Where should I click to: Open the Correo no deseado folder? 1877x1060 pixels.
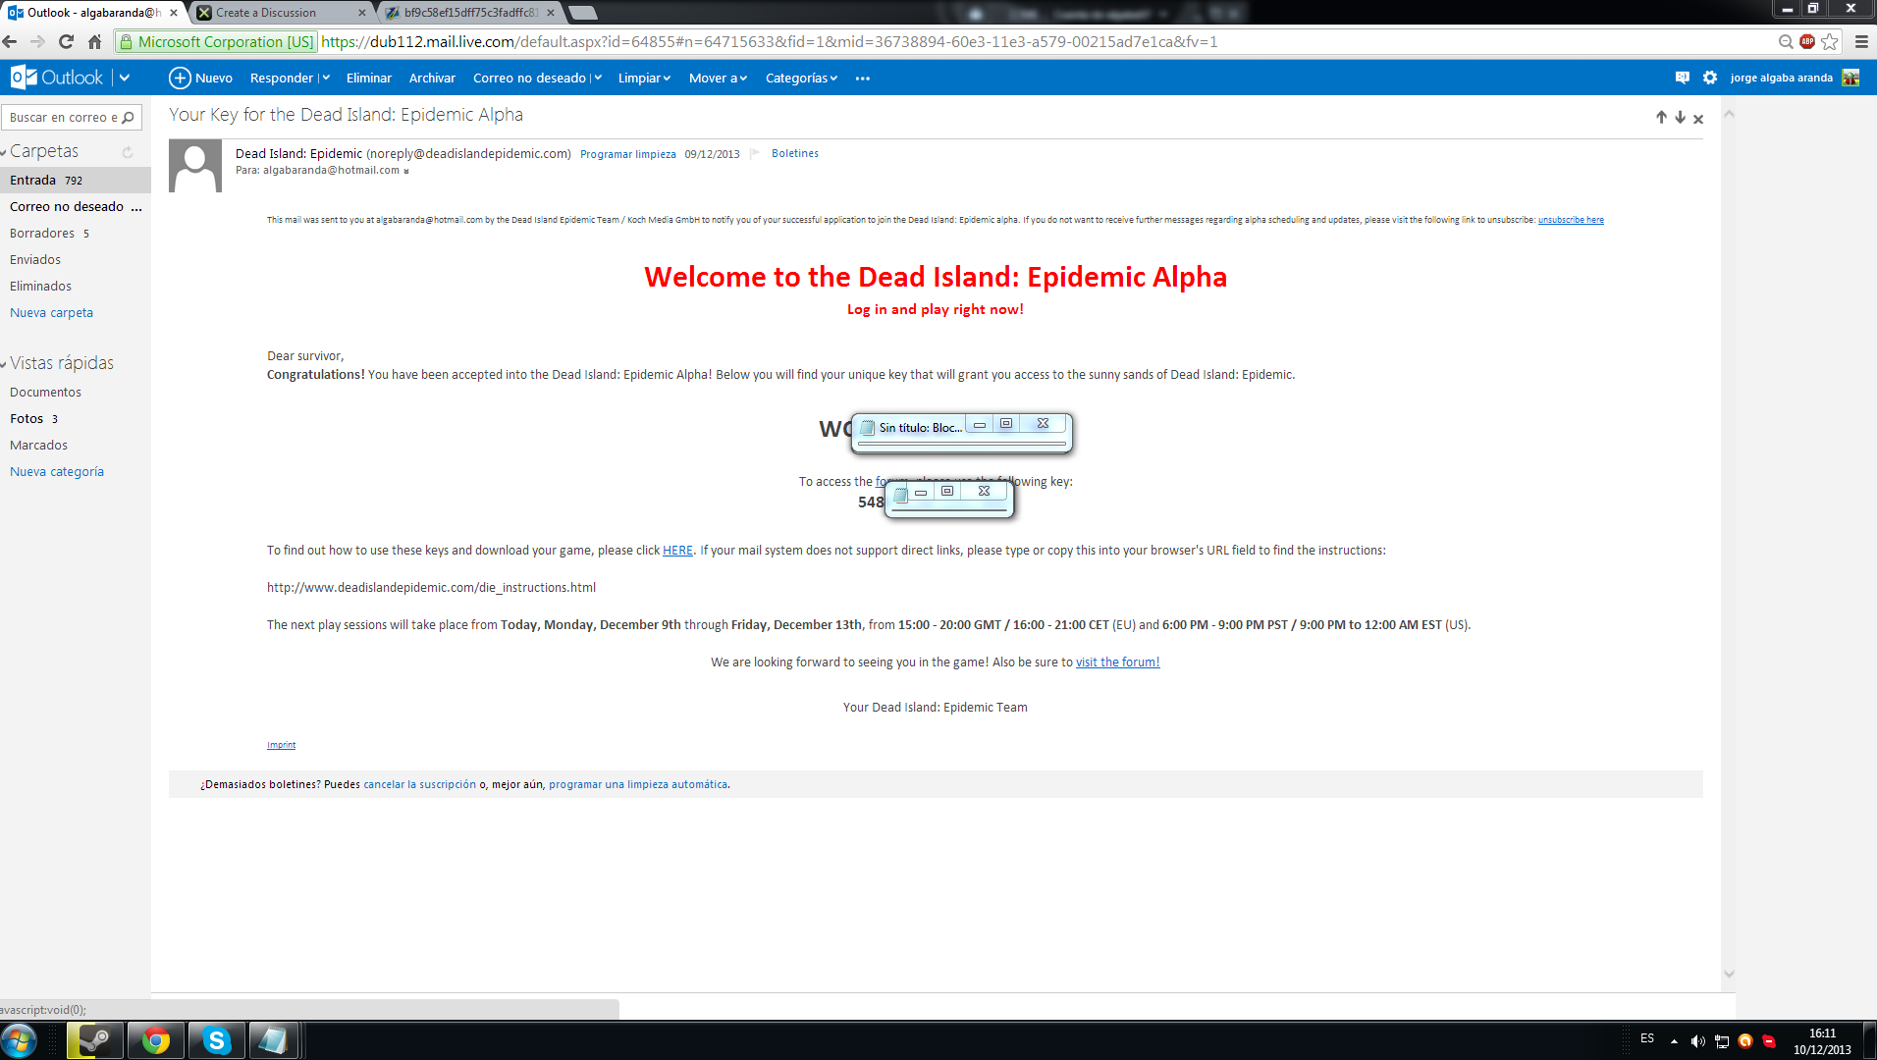[x=76, y=206]
